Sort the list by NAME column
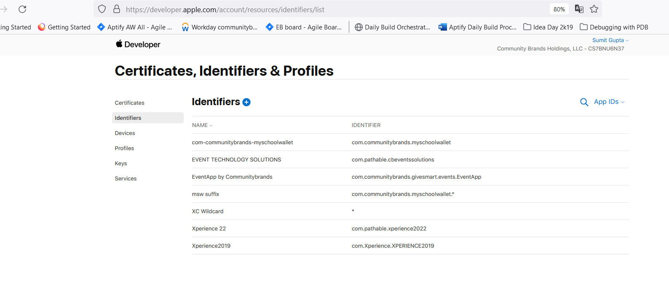Screen dimensions: 669x283 tap(202, 125)
